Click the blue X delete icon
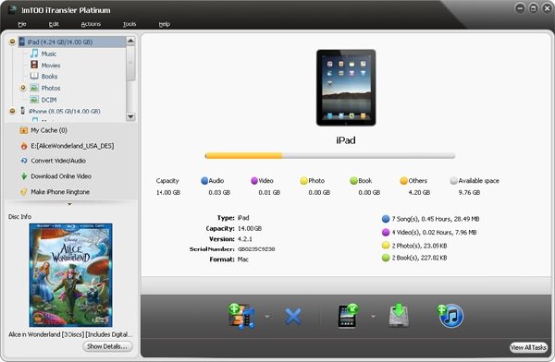The image size is (555, 362). 292,317
